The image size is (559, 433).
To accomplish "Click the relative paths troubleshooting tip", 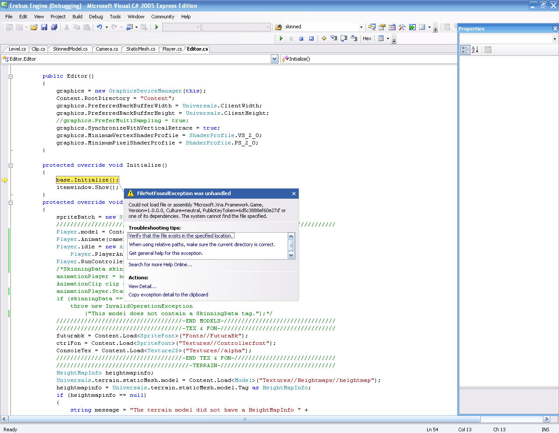I will coord(202,244).
